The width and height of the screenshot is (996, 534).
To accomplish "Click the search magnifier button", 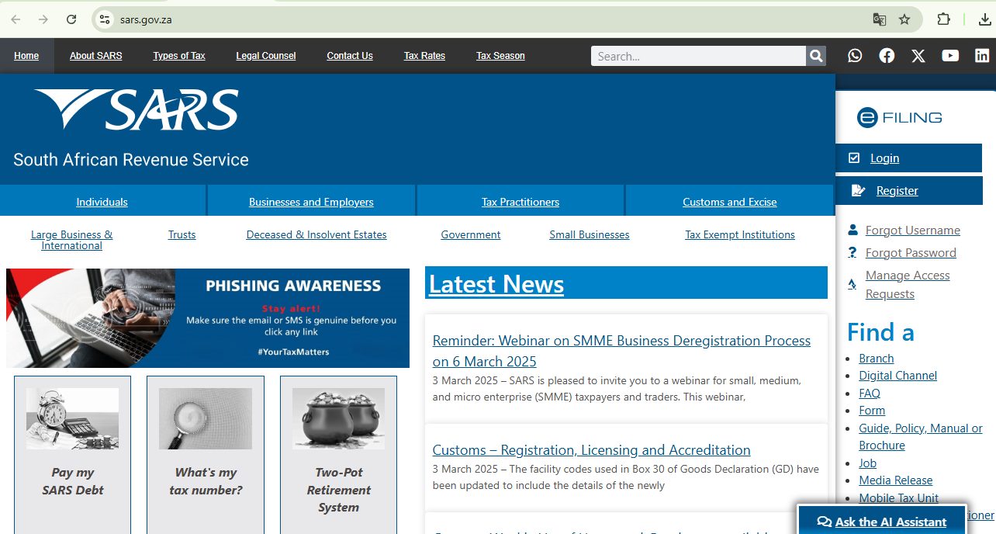I will coord(816,56).
